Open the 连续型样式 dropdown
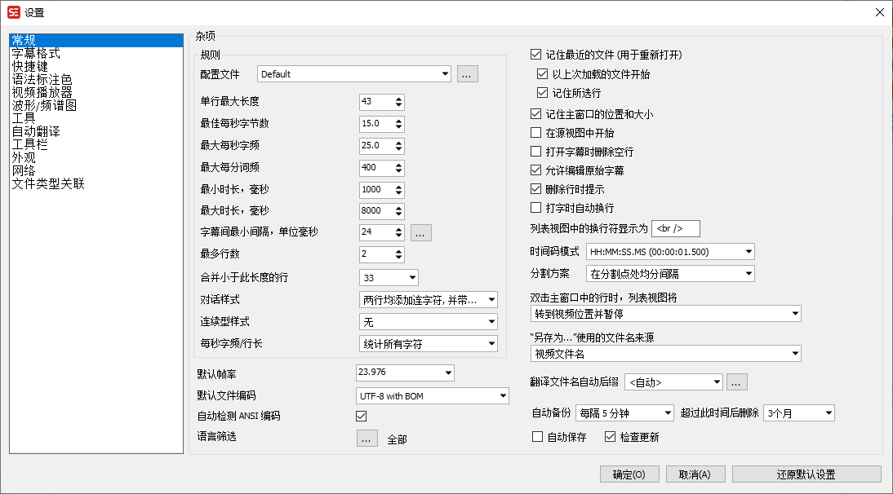The height and width of the screenshot is (494, 893). click(429, 322)
